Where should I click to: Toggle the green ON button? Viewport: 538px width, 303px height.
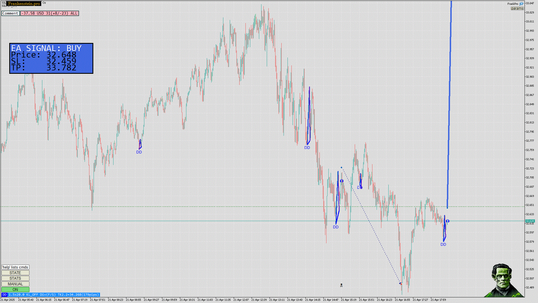[x=15, y=290]
